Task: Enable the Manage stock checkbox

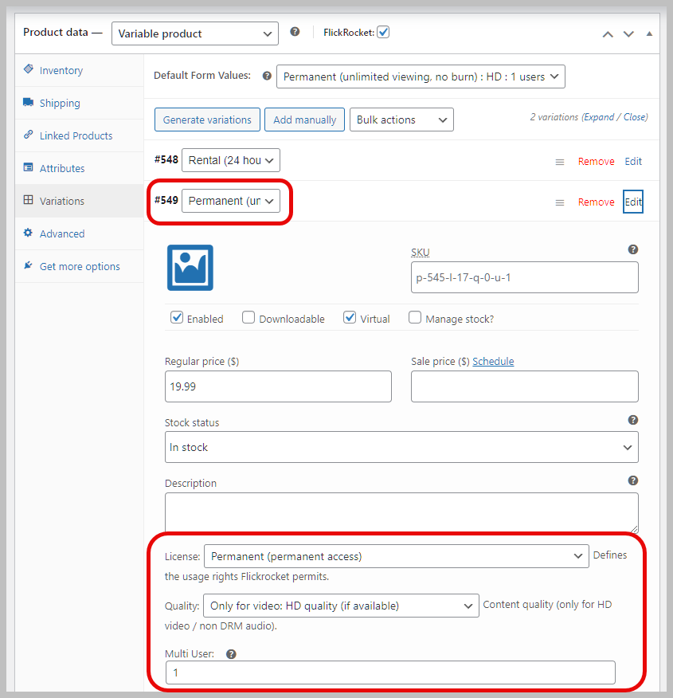Action: 415,318
